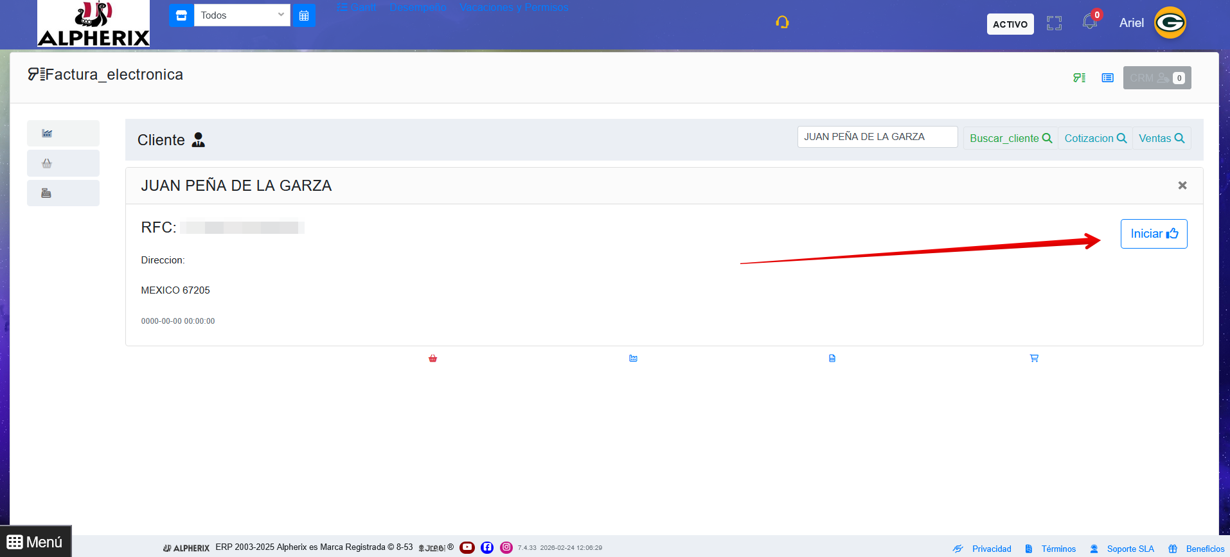Expand the Todos dropdown
Viewport: 1230px width, 557px height.
coord(242,15)
